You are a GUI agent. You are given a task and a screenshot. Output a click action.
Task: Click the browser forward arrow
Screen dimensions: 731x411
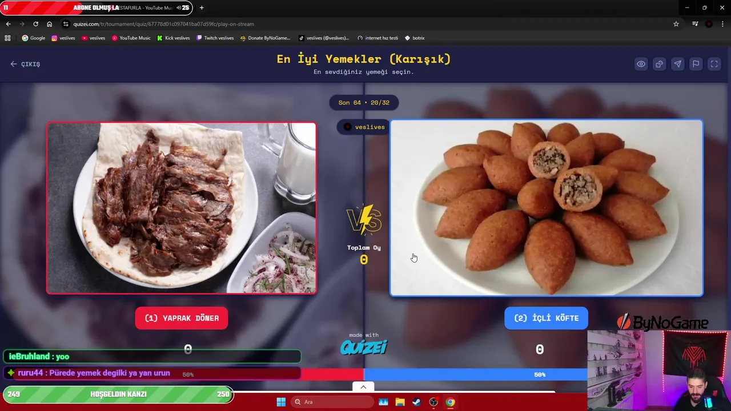pos(22,24)
